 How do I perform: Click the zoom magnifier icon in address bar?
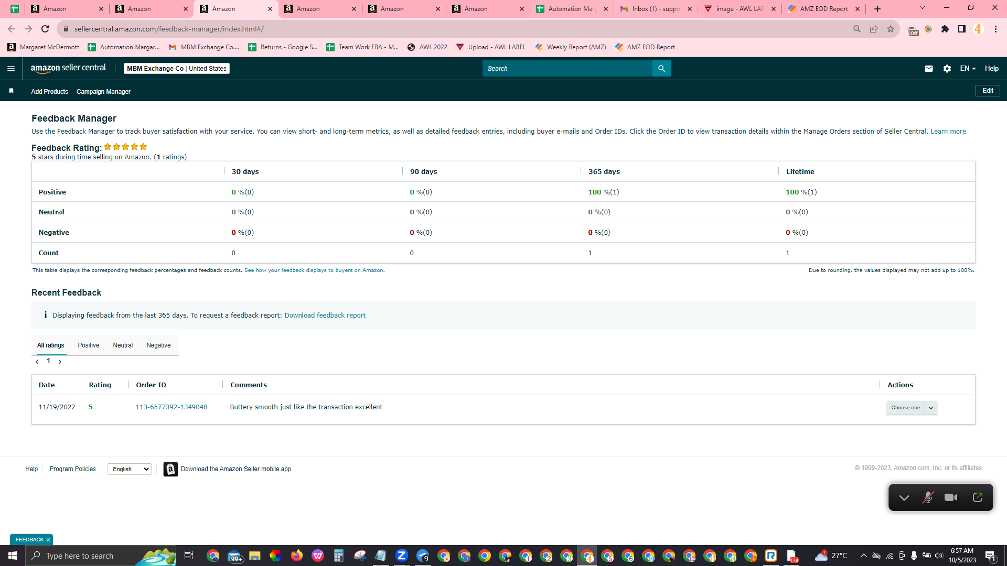tap(857, 29)
